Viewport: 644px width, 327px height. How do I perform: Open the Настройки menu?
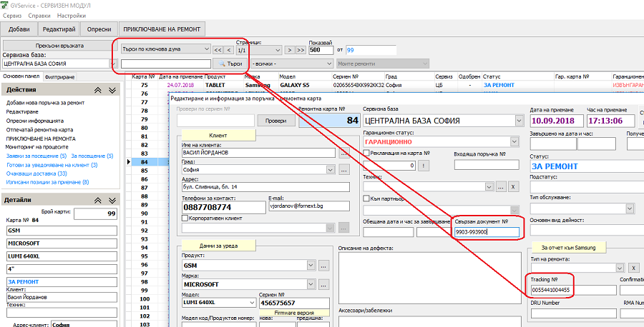tap(72, 16)
